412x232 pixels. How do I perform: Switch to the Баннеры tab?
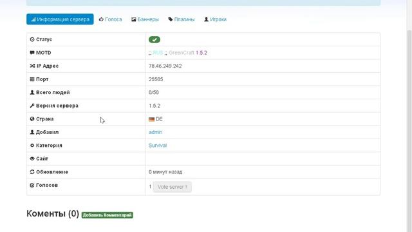coord(145,19)
